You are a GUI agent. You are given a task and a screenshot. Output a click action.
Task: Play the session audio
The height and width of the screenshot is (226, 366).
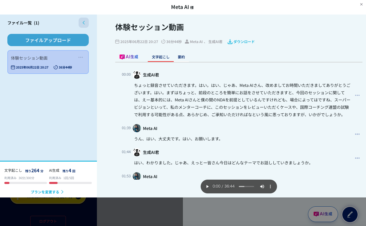pos(207,187)
